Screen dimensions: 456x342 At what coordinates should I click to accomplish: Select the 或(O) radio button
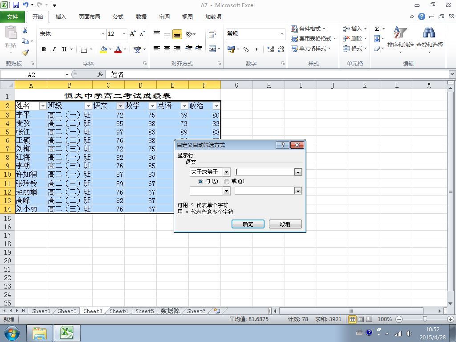(x=227, y=182)
